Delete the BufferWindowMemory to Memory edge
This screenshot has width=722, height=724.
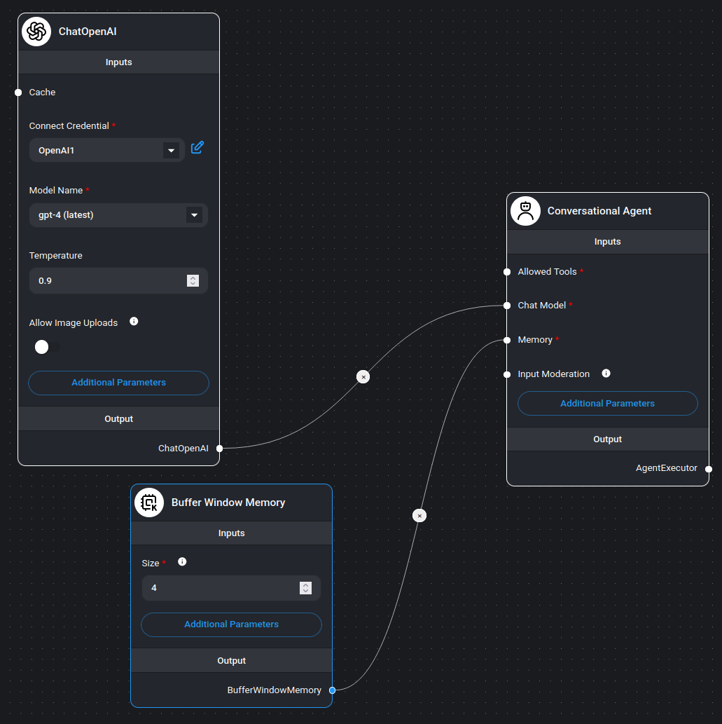click(419, 515)
